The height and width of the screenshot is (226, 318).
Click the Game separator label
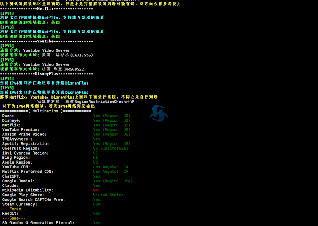point(14,218)
